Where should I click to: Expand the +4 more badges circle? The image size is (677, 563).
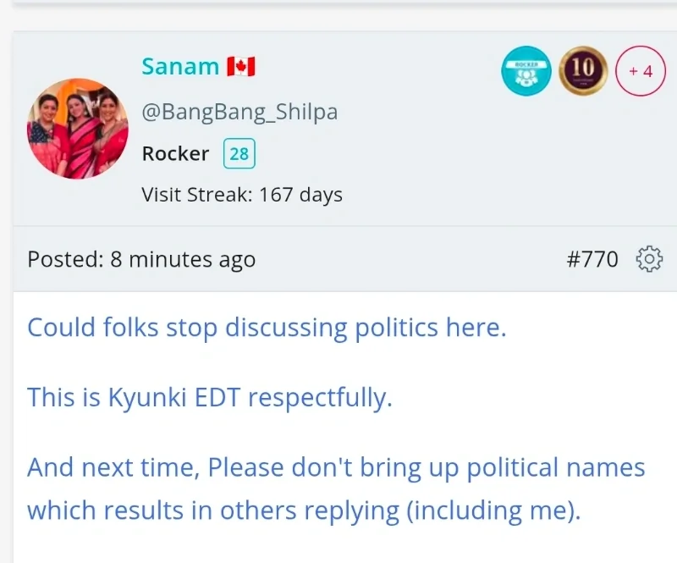tap(640, 71)
